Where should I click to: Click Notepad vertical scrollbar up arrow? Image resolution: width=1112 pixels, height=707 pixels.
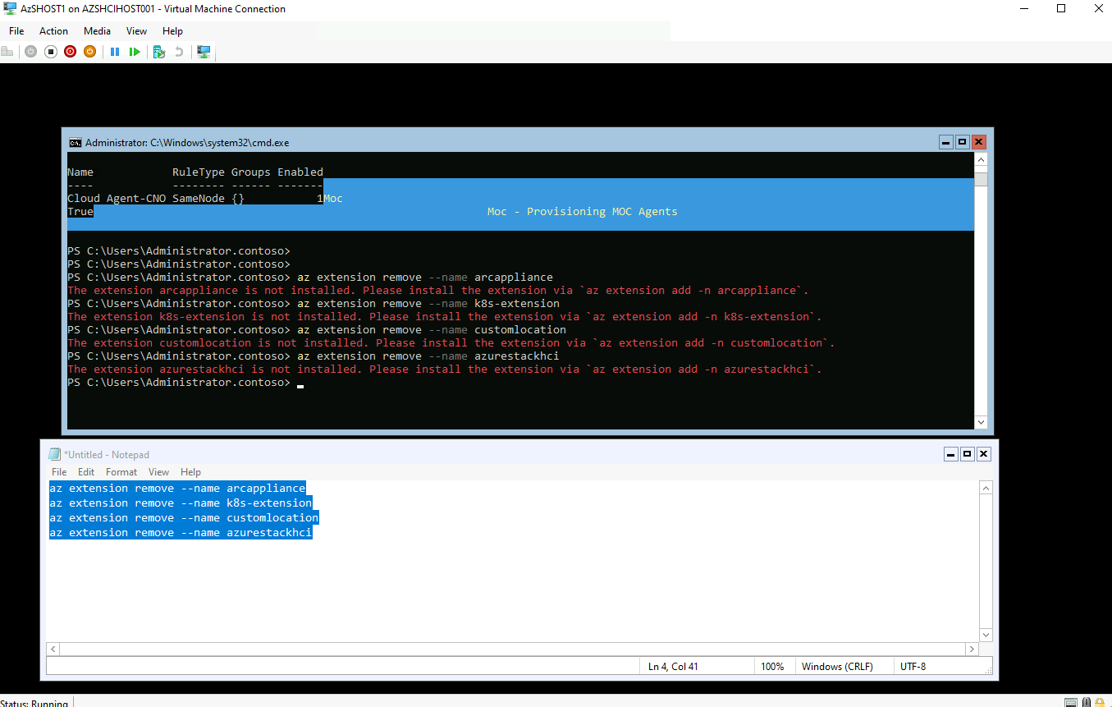(986, 489)
